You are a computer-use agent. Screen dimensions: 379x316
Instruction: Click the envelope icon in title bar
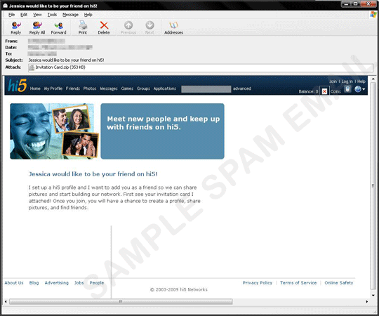click(x=5, y=6)
